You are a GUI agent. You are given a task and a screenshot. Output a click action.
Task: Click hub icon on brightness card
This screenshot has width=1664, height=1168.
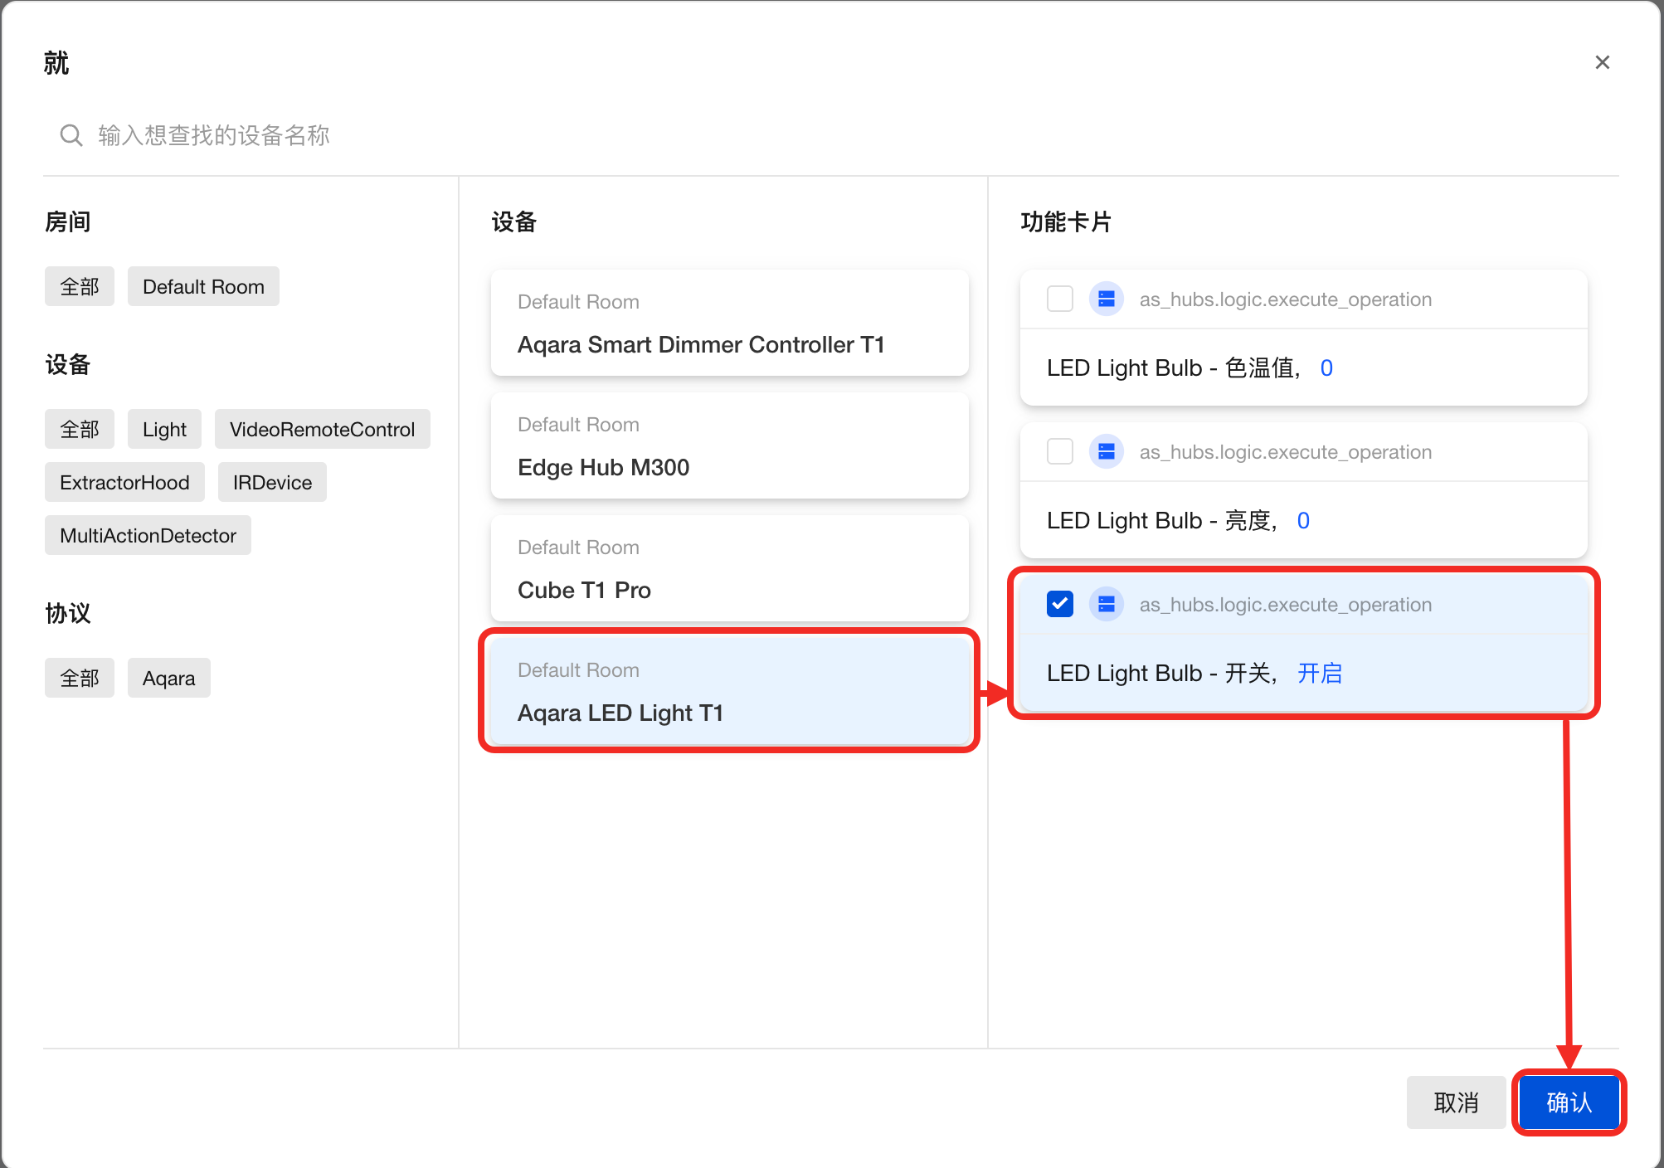[1106, 451]
